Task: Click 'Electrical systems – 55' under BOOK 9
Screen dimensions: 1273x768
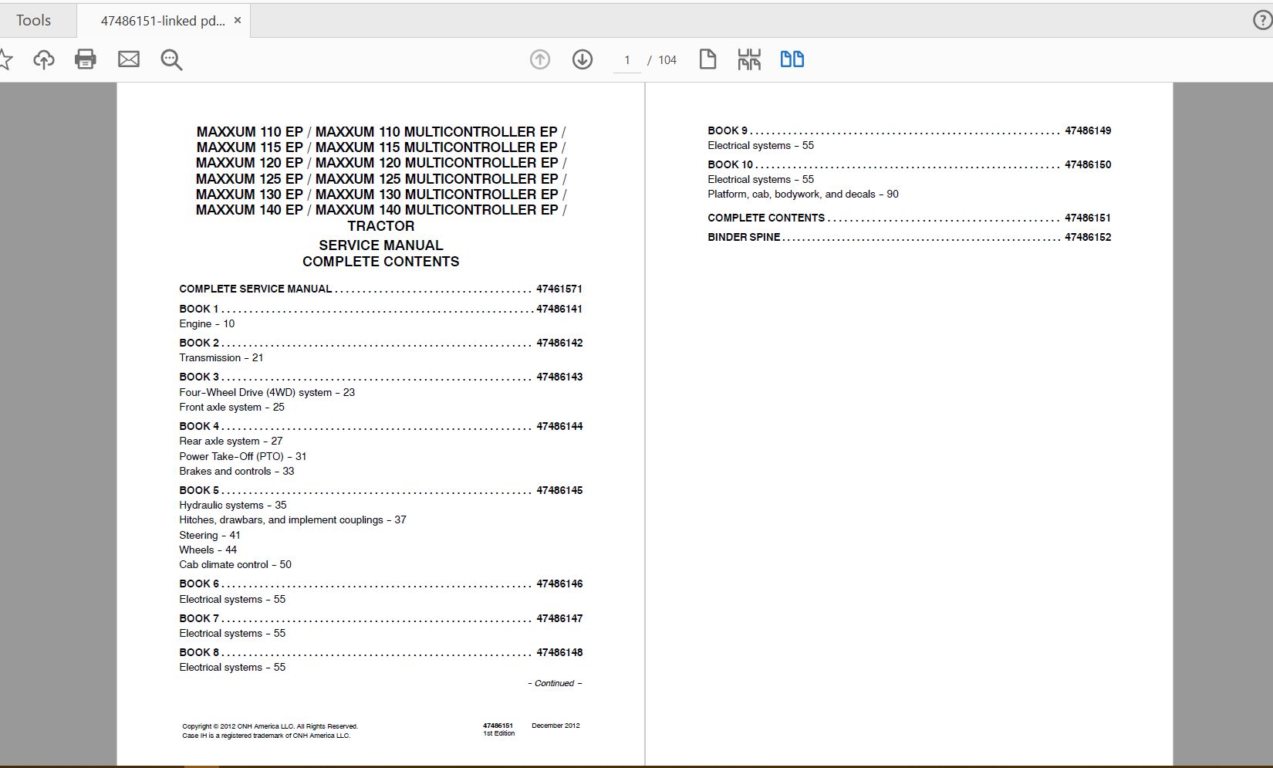Action: (x=761, y=145)
